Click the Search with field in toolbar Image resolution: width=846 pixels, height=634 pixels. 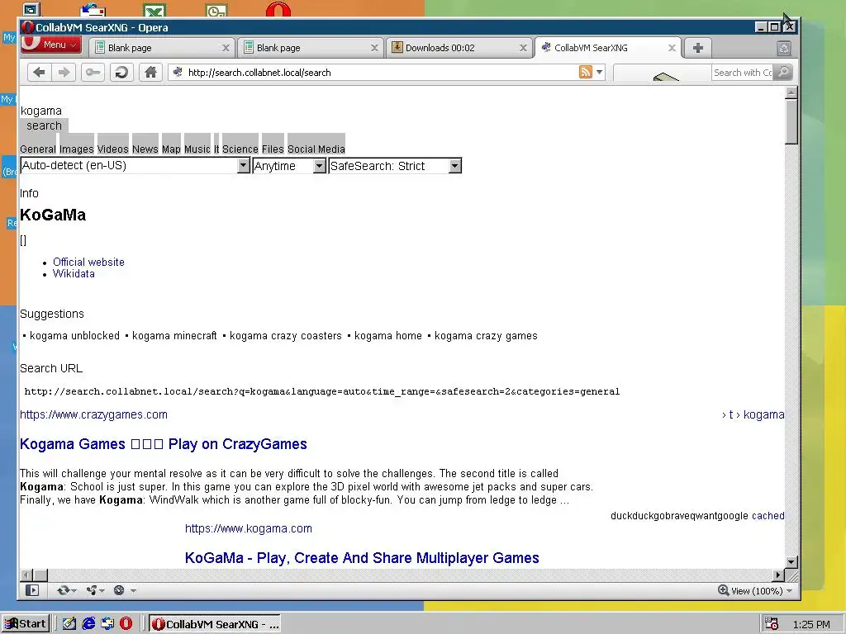742,73
